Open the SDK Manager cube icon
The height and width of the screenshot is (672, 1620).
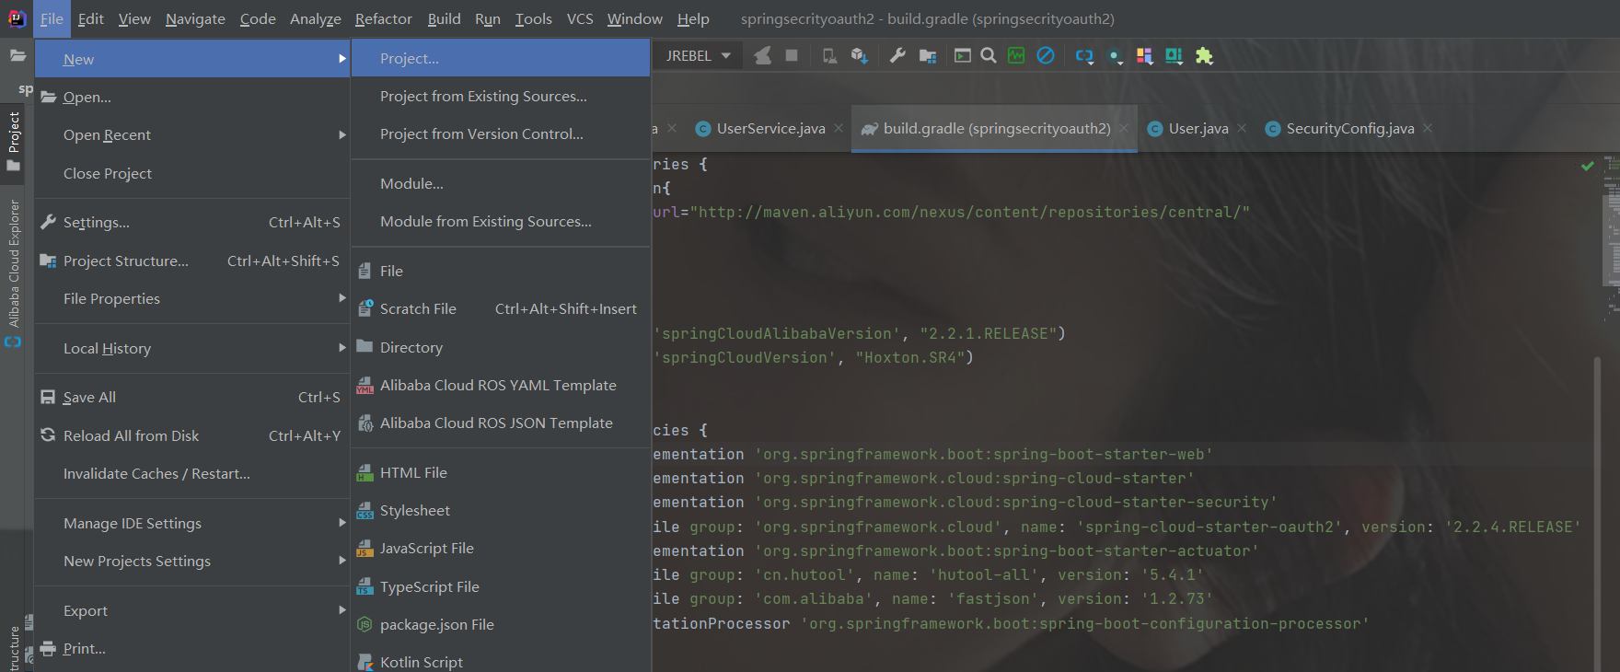860,56
